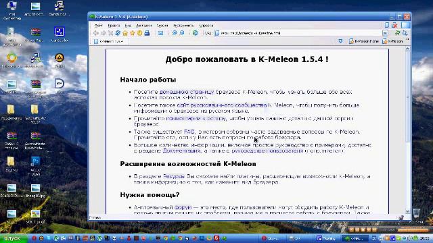
Task: Open the K-Meleon Home bookmark button
Action: point(364,41)
